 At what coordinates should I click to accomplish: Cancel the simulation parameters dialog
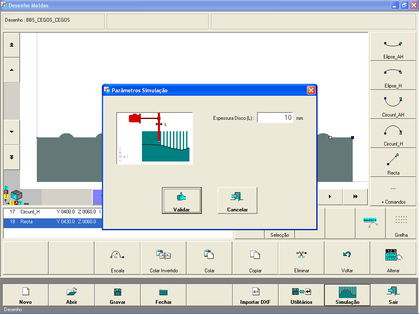pos(237,201)
